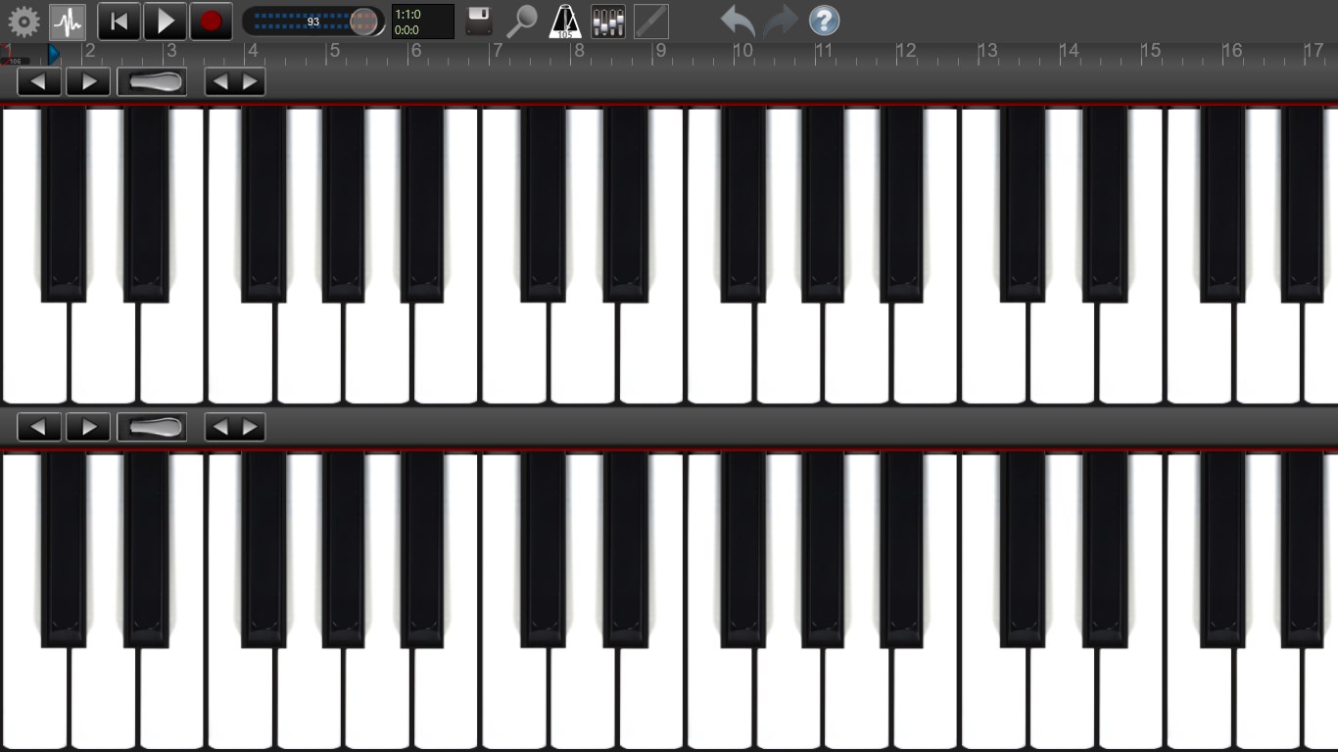This screenshot has width=1338, height=752.
Task: Move the blue playhead marker on the ruler
Action: pos(53,56)
